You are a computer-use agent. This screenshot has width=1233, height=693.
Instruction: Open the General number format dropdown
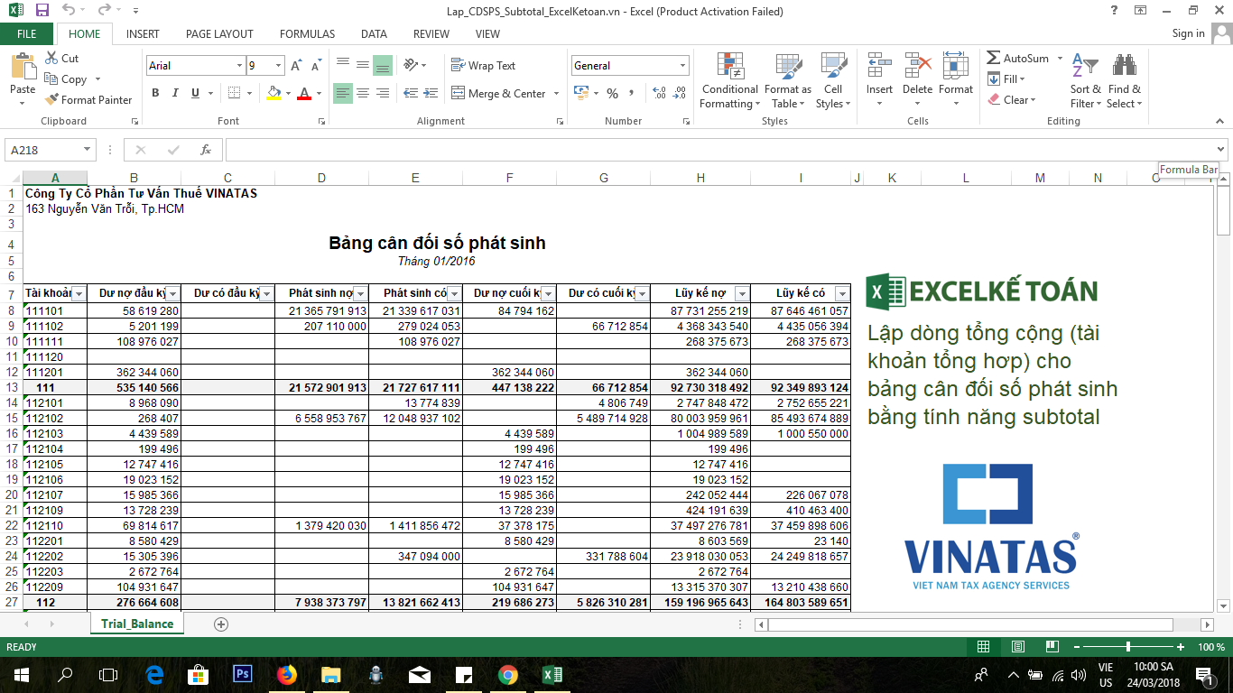pos(682,66)
